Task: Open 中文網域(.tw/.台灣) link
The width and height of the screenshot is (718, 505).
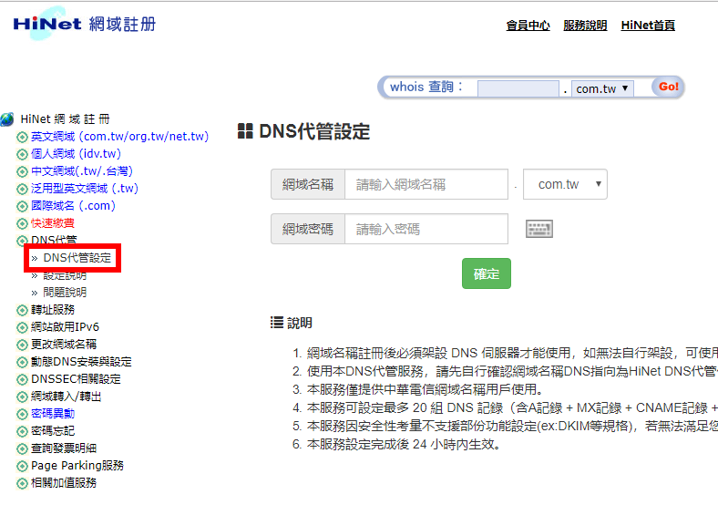Action: 82,171
